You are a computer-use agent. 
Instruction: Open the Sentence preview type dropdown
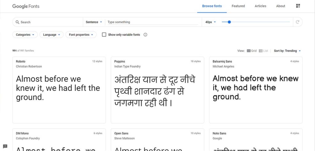pyautogui.click(x=94, y=22)
